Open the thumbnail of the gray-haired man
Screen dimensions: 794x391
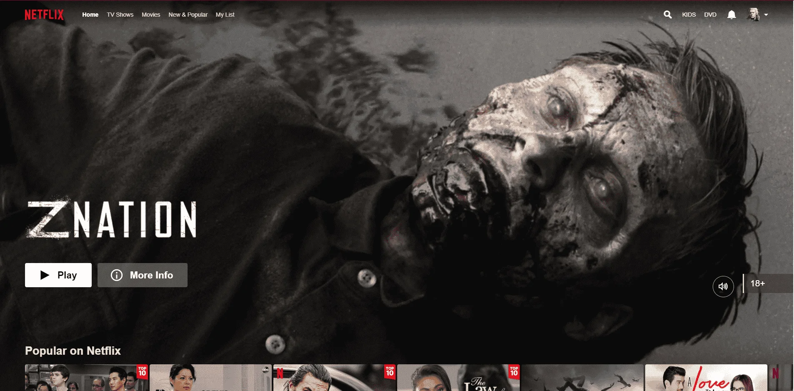[334, 378]
